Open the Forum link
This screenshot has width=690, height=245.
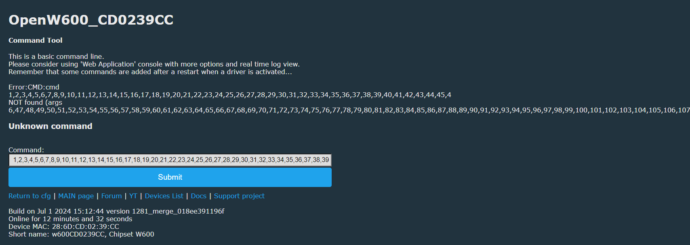(111, 196)
